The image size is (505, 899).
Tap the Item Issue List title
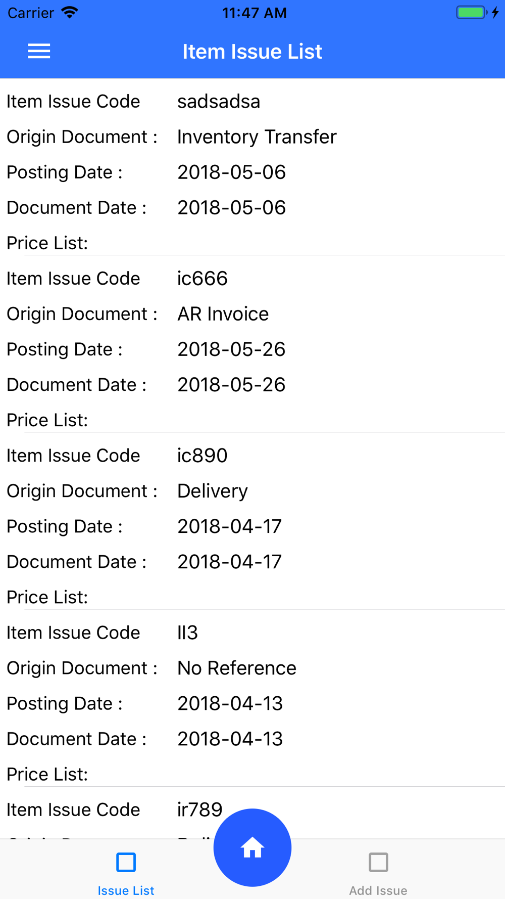(x=252, y=52)
